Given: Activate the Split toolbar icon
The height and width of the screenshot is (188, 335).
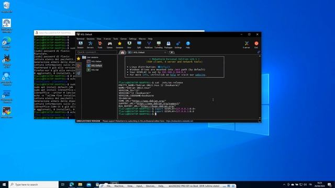Looking at the screenshot, I should click(139, 45).
